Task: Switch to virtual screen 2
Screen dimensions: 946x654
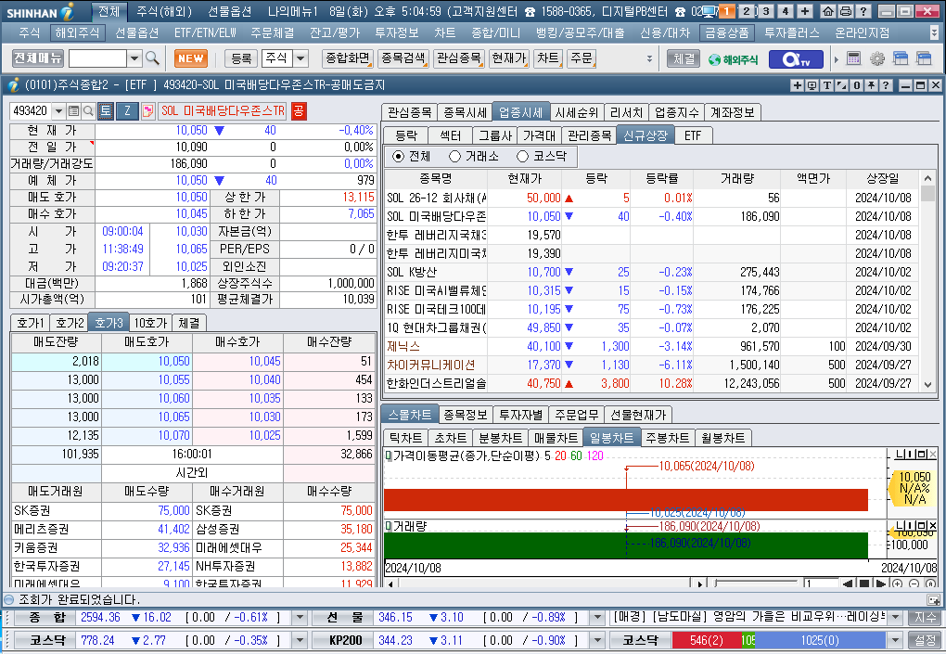Action: [x=747, y=11]
